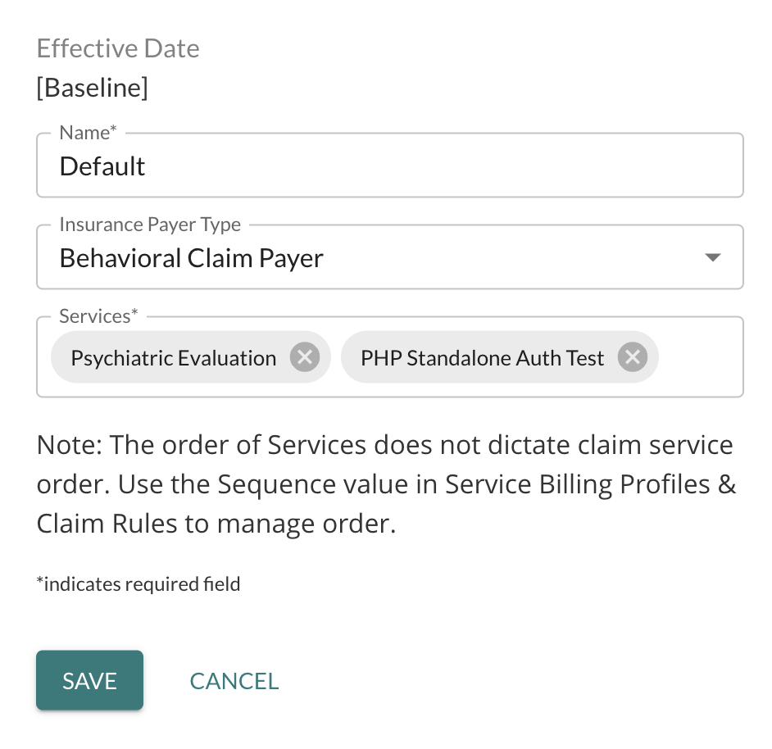Click the empty area of Services field
The height and width of the screenshot is (749, 772).
point(699,357)
